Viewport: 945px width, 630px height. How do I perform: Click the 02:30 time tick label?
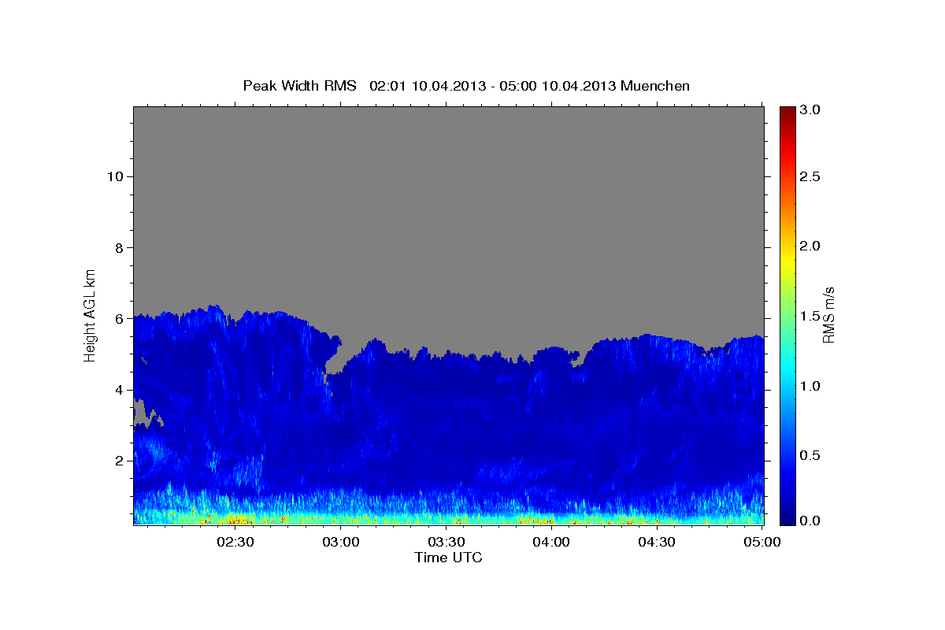(x=235, y=542)
